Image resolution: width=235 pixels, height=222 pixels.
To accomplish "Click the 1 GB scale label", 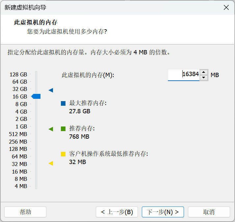I will click(21, 126).
